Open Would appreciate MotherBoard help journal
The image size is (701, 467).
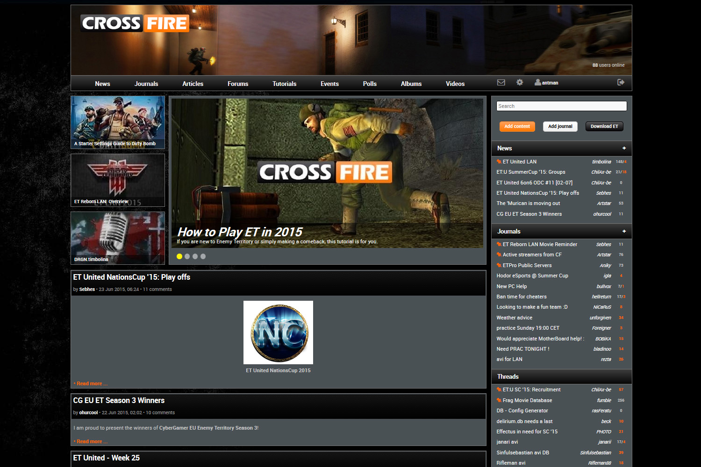[x=540, y=339]
